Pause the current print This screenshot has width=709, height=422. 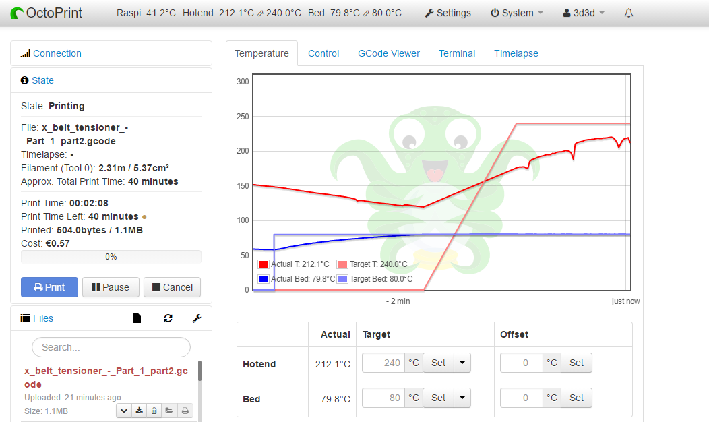[111, 287]
